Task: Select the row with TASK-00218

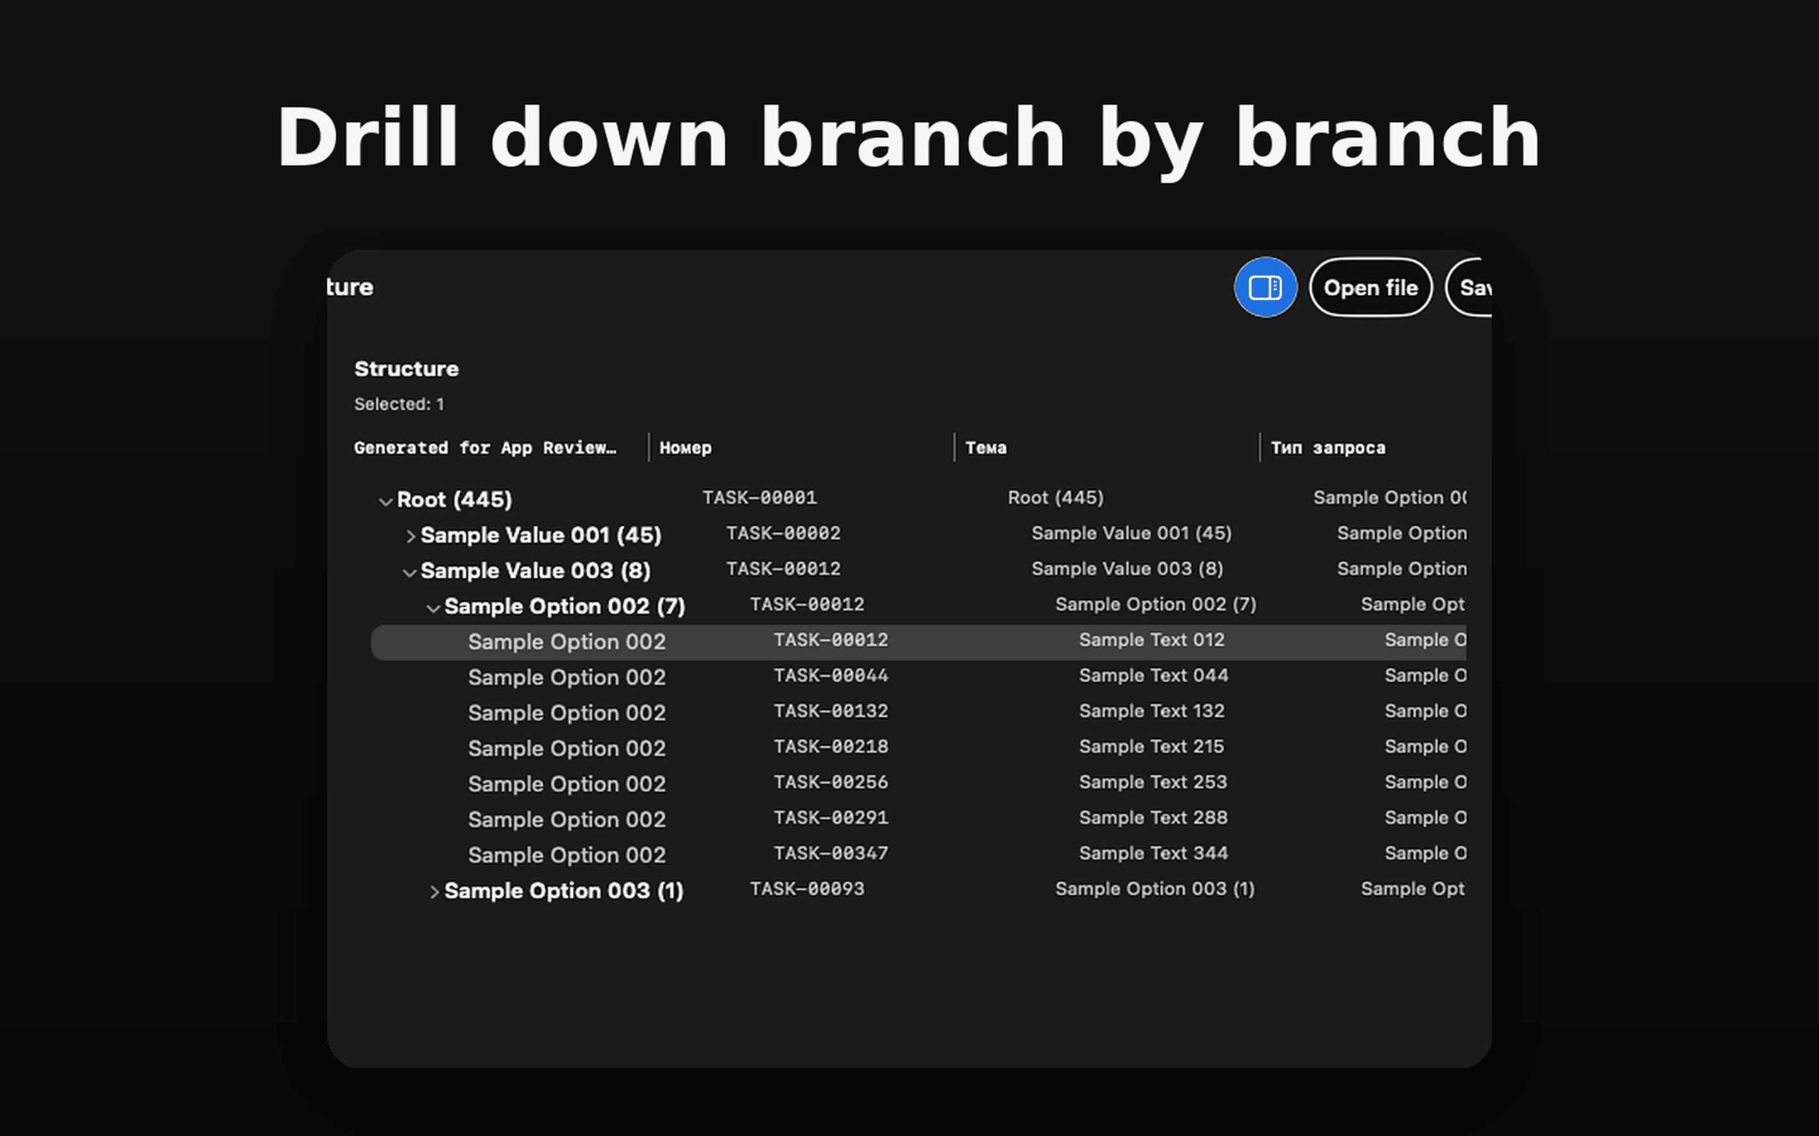Action: coord(831,747)
